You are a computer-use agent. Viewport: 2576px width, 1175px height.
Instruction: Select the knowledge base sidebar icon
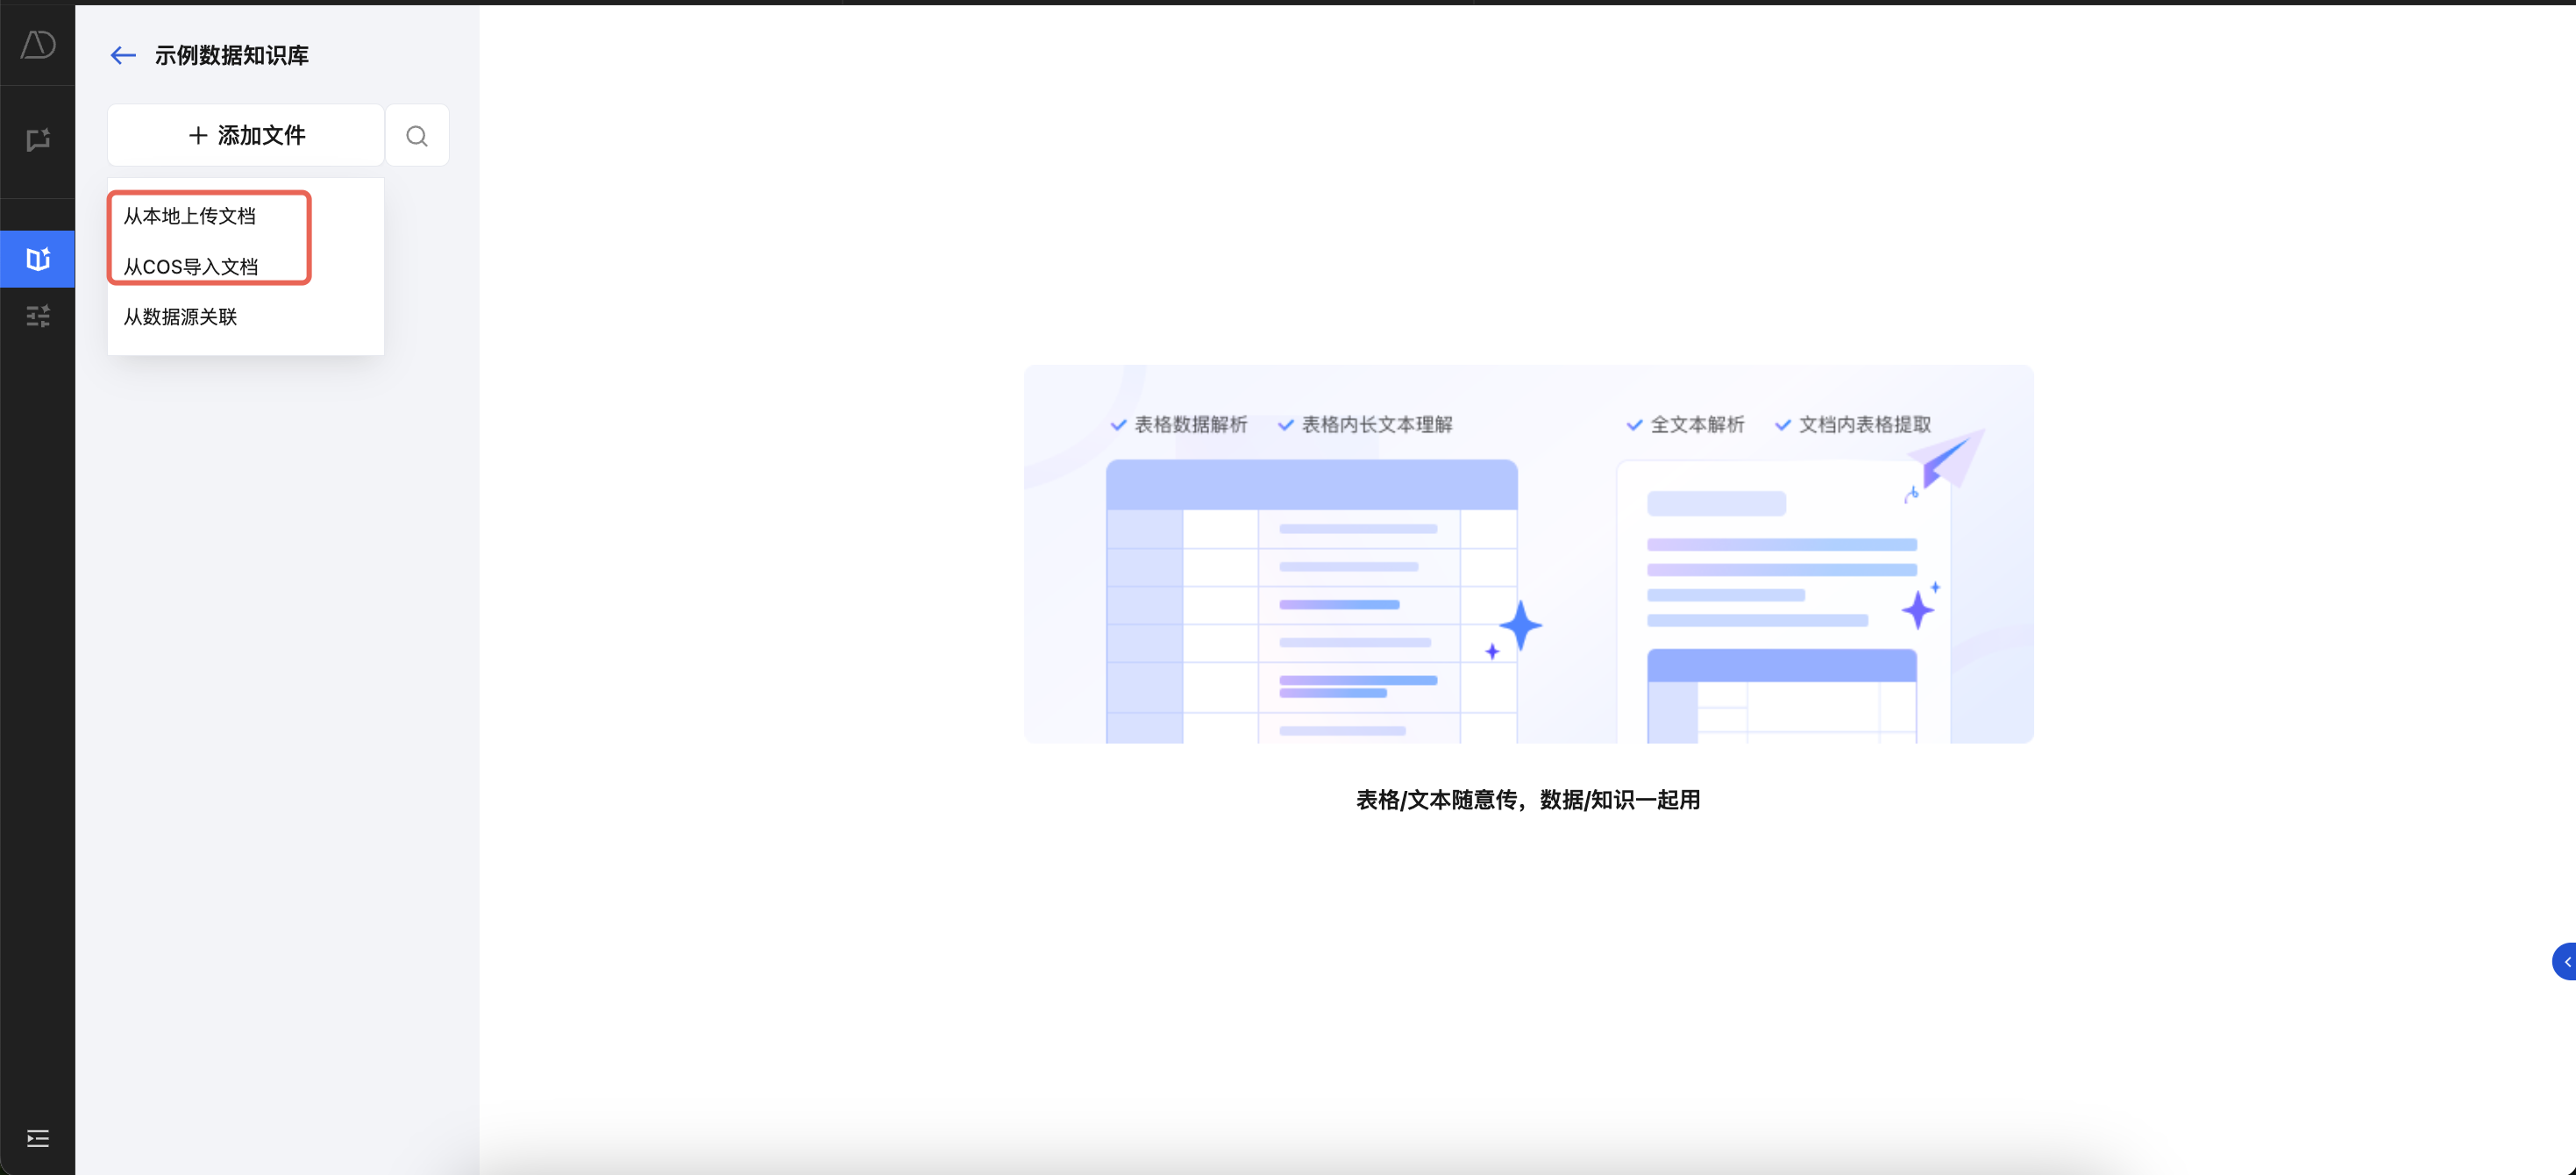38,259
